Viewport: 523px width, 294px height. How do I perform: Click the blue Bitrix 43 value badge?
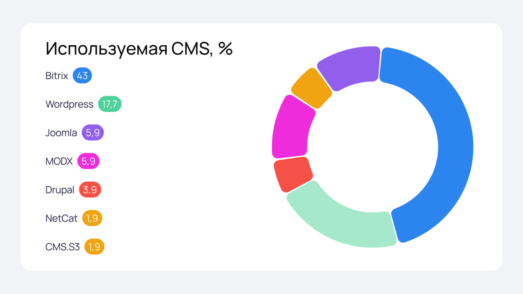[82, 76]
